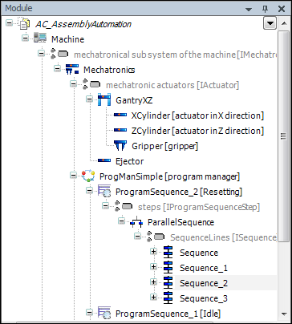Screen dimensions: 292x324
Task: Expand the Sequence_2 node
Action: [x=153, y=282]
